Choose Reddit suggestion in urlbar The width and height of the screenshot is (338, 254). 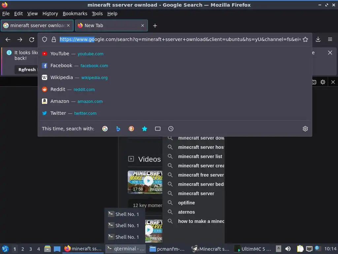[x=175, y=89]
